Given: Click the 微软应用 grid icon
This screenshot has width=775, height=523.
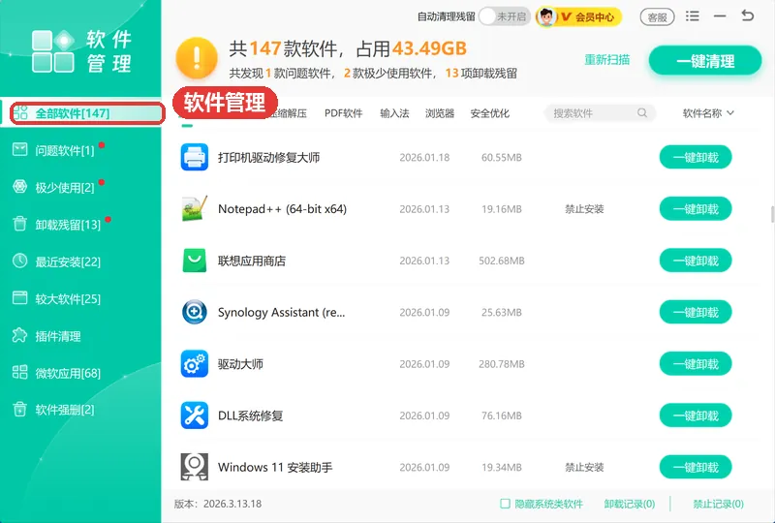Looking at the screenshot, I should [x=19, y=372].
